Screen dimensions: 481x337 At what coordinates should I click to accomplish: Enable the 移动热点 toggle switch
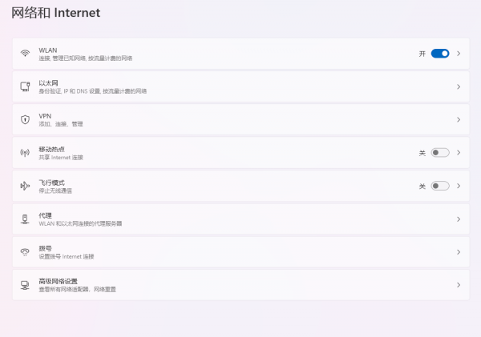click(x=439, y=153)
